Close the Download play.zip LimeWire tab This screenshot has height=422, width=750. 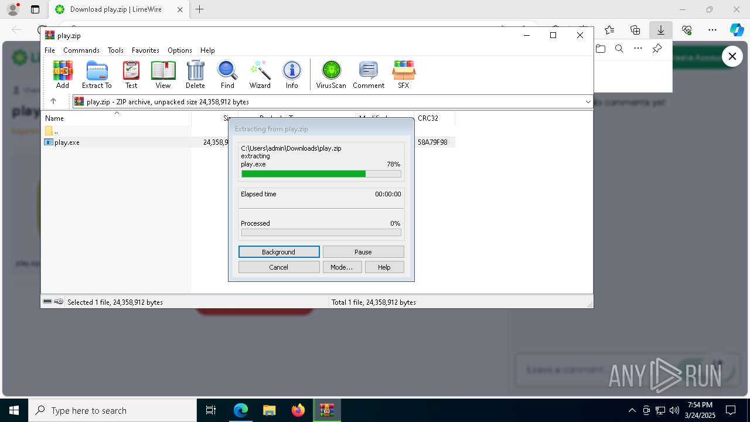(180, 9)
